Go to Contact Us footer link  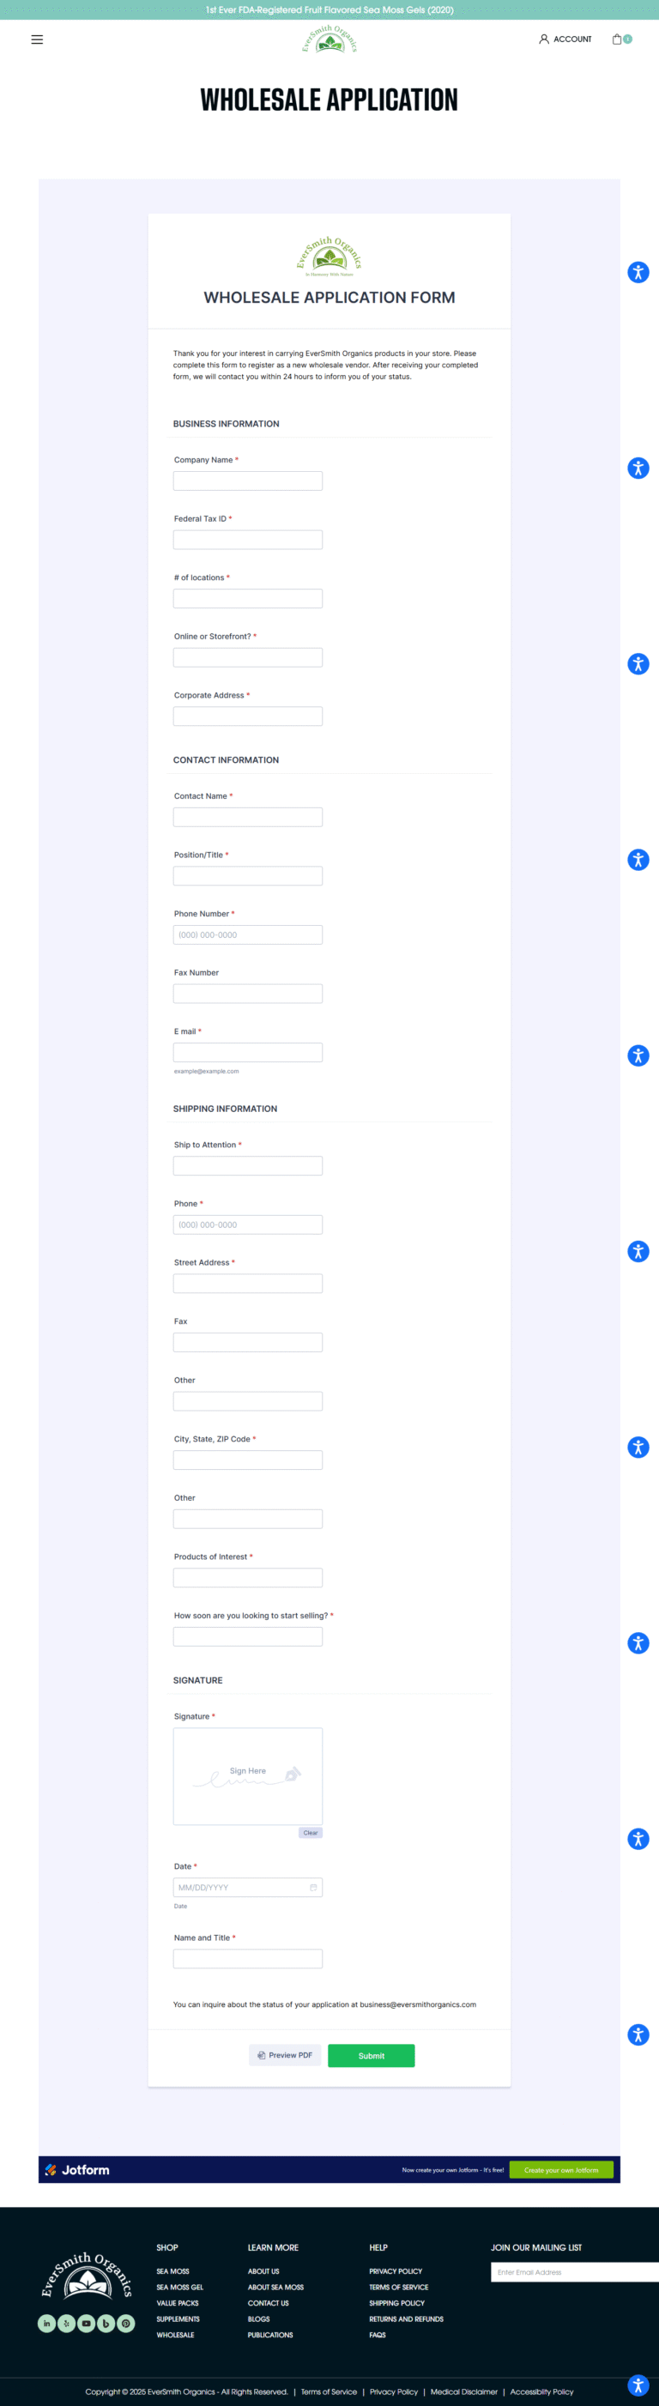[x=268, y=2302]
